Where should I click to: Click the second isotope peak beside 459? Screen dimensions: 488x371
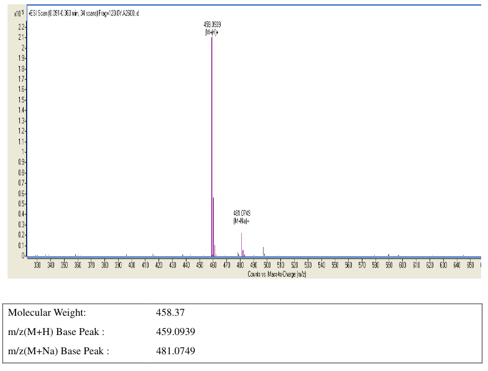click(213, 226)
